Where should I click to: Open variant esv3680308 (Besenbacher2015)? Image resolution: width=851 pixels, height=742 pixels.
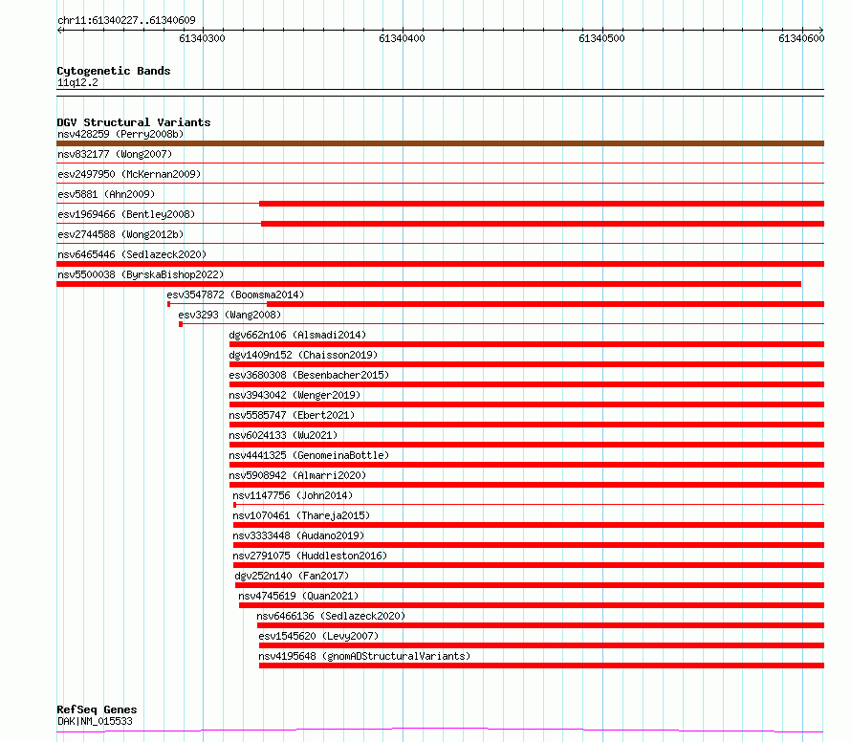(309, 375)
